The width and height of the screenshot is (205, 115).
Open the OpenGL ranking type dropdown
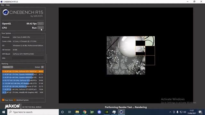pos(8,67)
